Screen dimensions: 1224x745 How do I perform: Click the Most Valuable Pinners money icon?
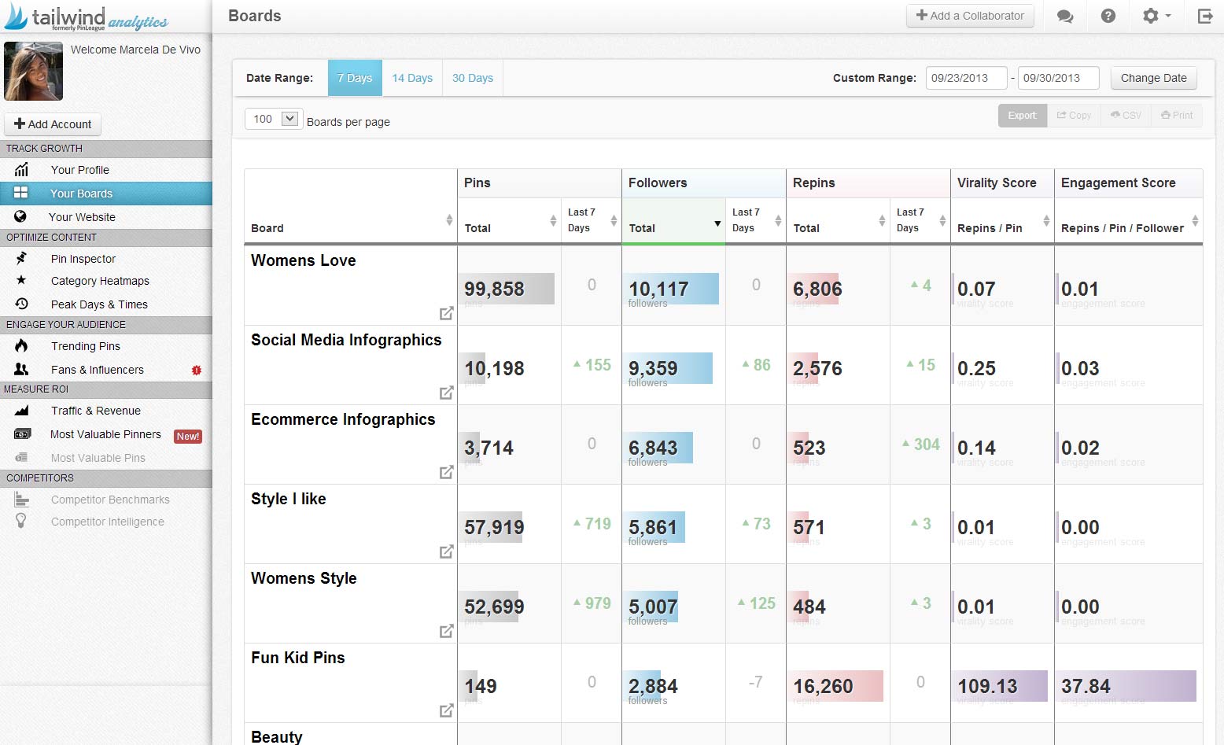22,433
